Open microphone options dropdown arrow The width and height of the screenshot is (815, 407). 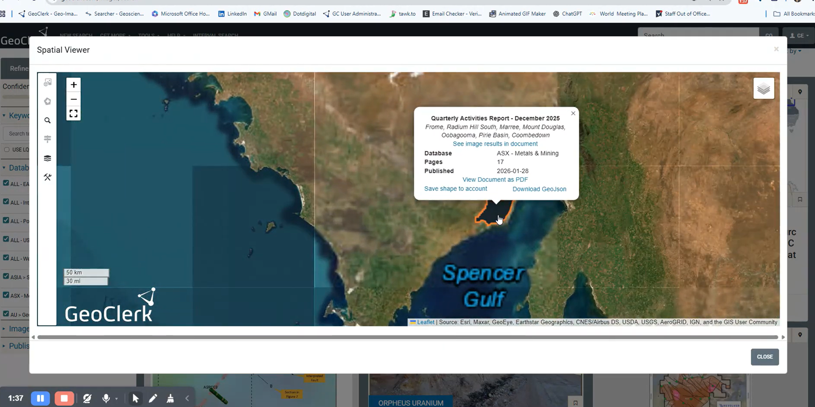tap(116, 399)
